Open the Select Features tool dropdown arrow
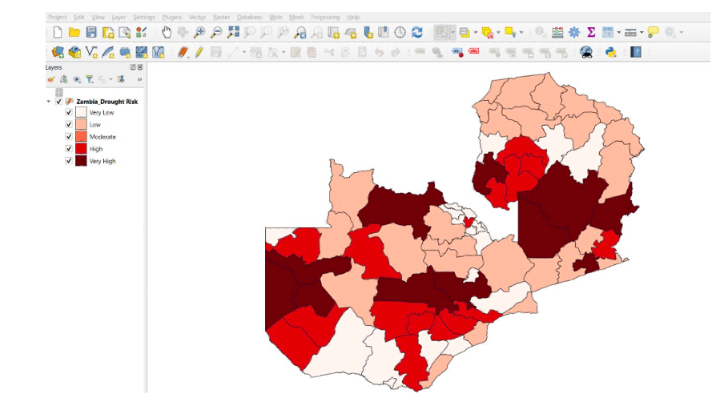Screen dimensions: 724x402 pos(453,33)
